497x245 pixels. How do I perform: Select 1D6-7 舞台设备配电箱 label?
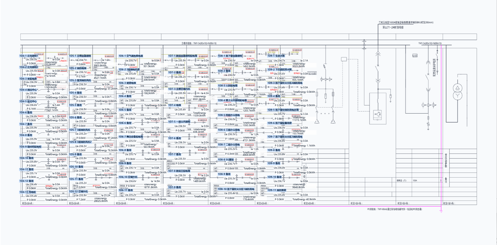[131, 137]
